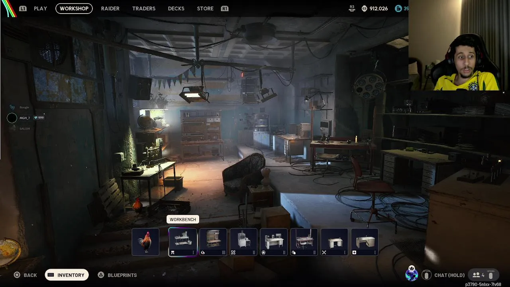Open the station tile with shield icon
Viewport: 510px width, 287px height.
click(274, 242)
